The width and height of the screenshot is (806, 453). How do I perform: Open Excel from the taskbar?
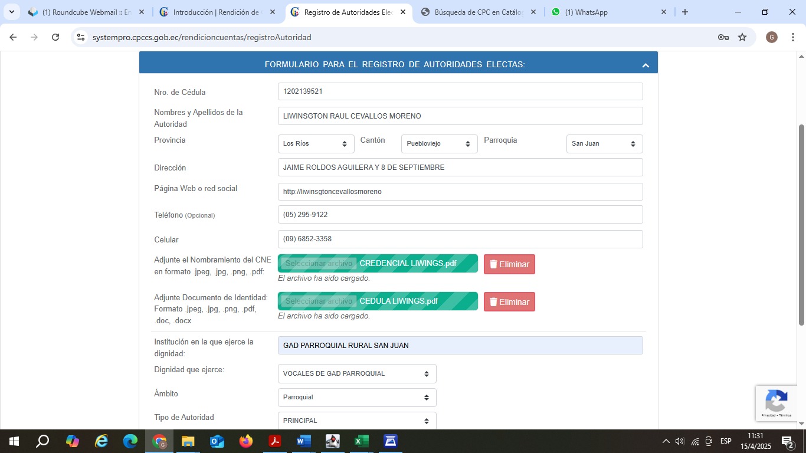point(361,441)
